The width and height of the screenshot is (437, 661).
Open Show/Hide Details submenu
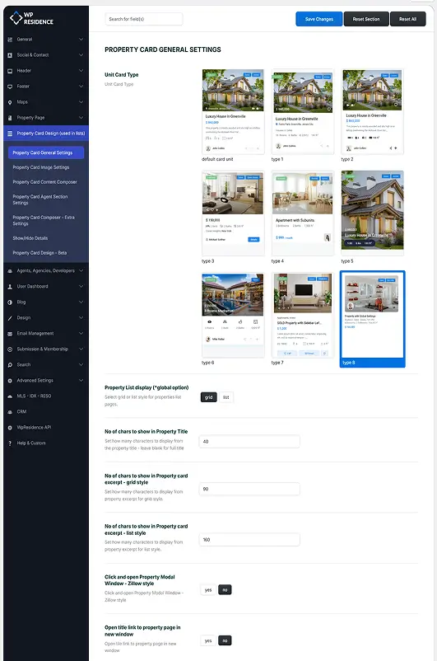click(x=30, y=238)
